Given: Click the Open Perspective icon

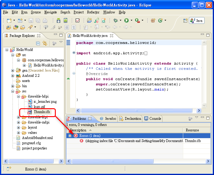Looking at the screenshot, I should [185, 21].
